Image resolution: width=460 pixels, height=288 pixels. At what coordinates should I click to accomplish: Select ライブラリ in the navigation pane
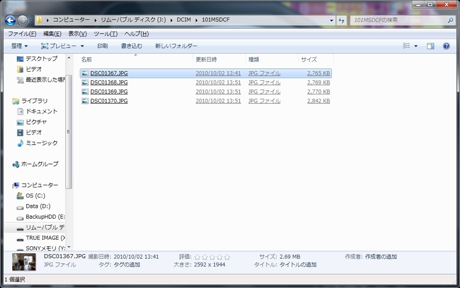coord(34,101)
